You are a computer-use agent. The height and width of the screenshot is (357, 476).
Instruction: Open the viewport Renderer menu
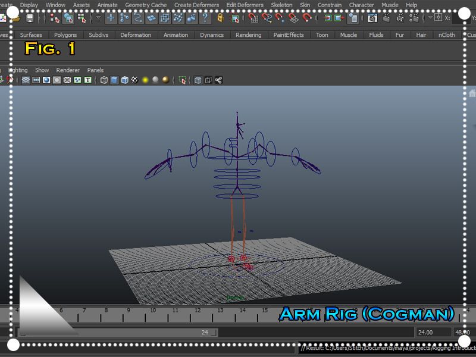click(68, 70)
